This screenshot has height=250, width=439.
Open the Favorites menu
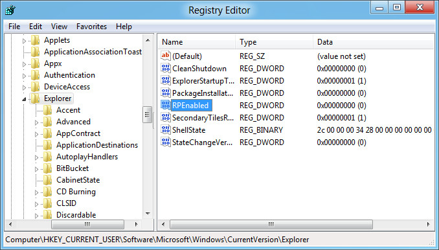[91, 27]
